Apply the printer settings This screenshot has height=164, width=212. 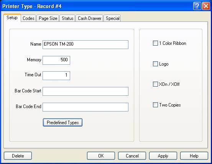pos(163,156)
